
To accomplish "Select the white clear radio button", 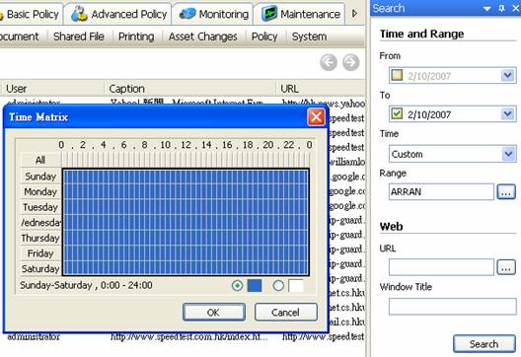I will (278, 286).
